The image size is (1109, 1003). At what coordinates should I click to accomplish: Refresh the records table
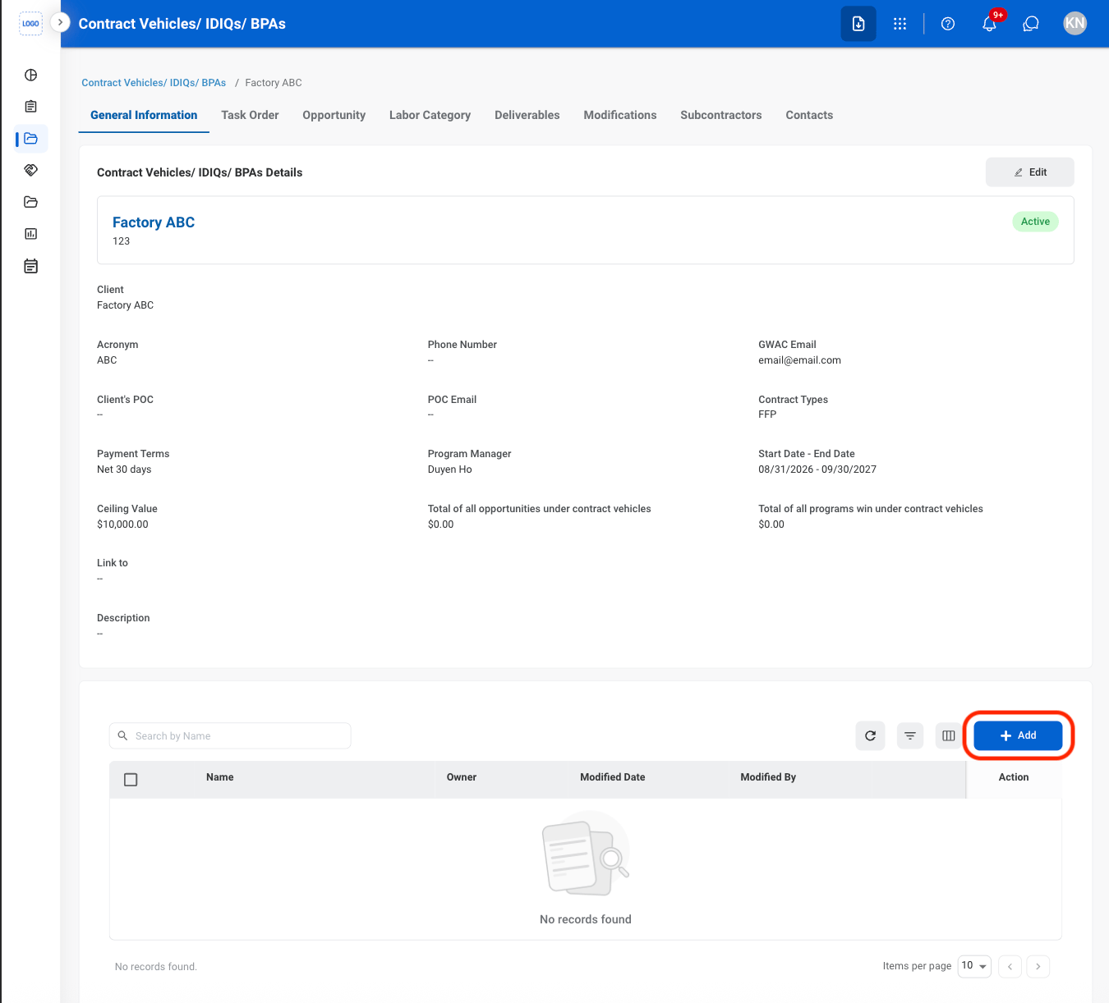[870, 735]
